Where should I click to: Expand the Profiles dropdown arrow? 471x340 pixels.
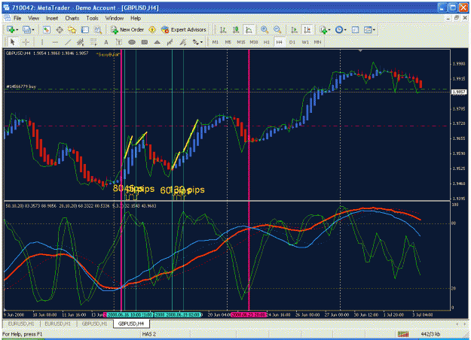(33, 30)
